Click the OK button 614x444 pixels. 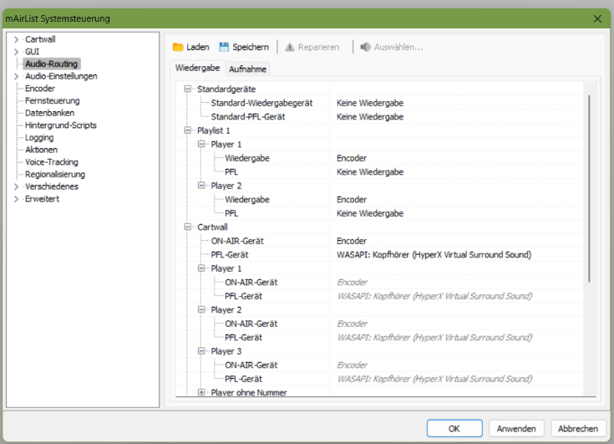click(454, 428)
